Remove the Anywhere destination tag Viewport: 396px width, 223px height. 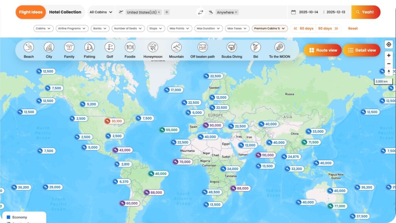click(x=236, y=12)
